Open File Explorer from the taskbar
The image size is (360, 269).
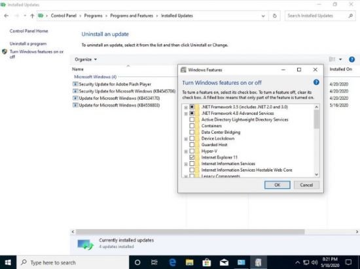click(189, 262)
